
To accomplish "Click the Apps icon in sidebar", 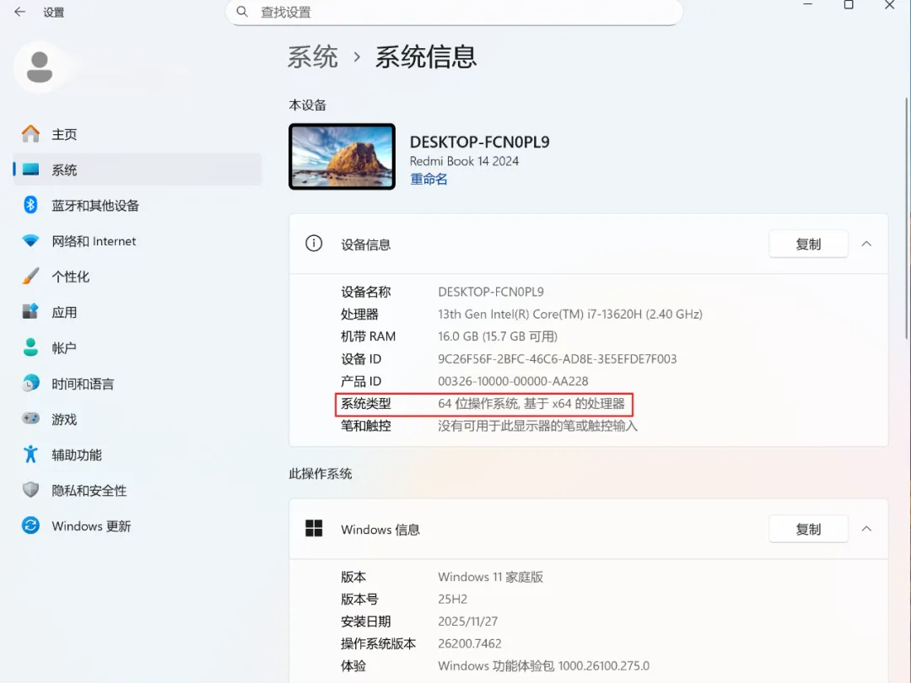I will click(x=31, y=312).
